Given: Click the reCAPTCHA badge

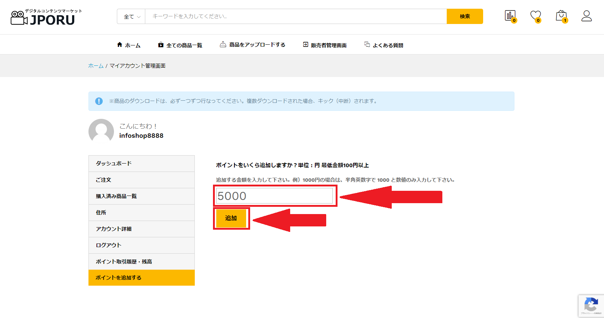Looking at the screenshot, I should [591, 306].
